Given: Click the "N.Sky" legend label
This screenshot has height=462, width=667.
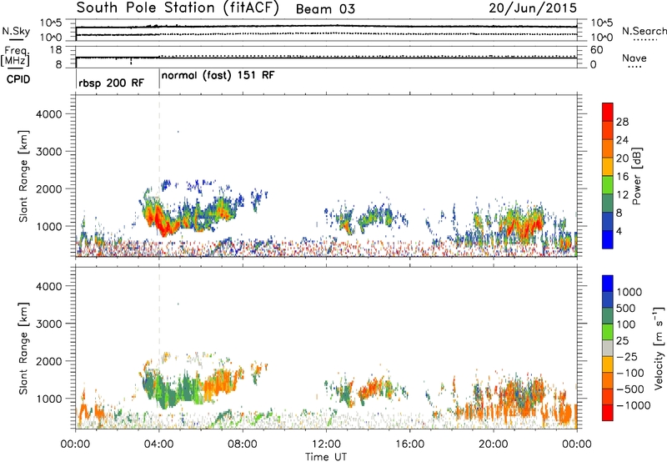Looking at the screenshot, I should click(x=16, y=31).
